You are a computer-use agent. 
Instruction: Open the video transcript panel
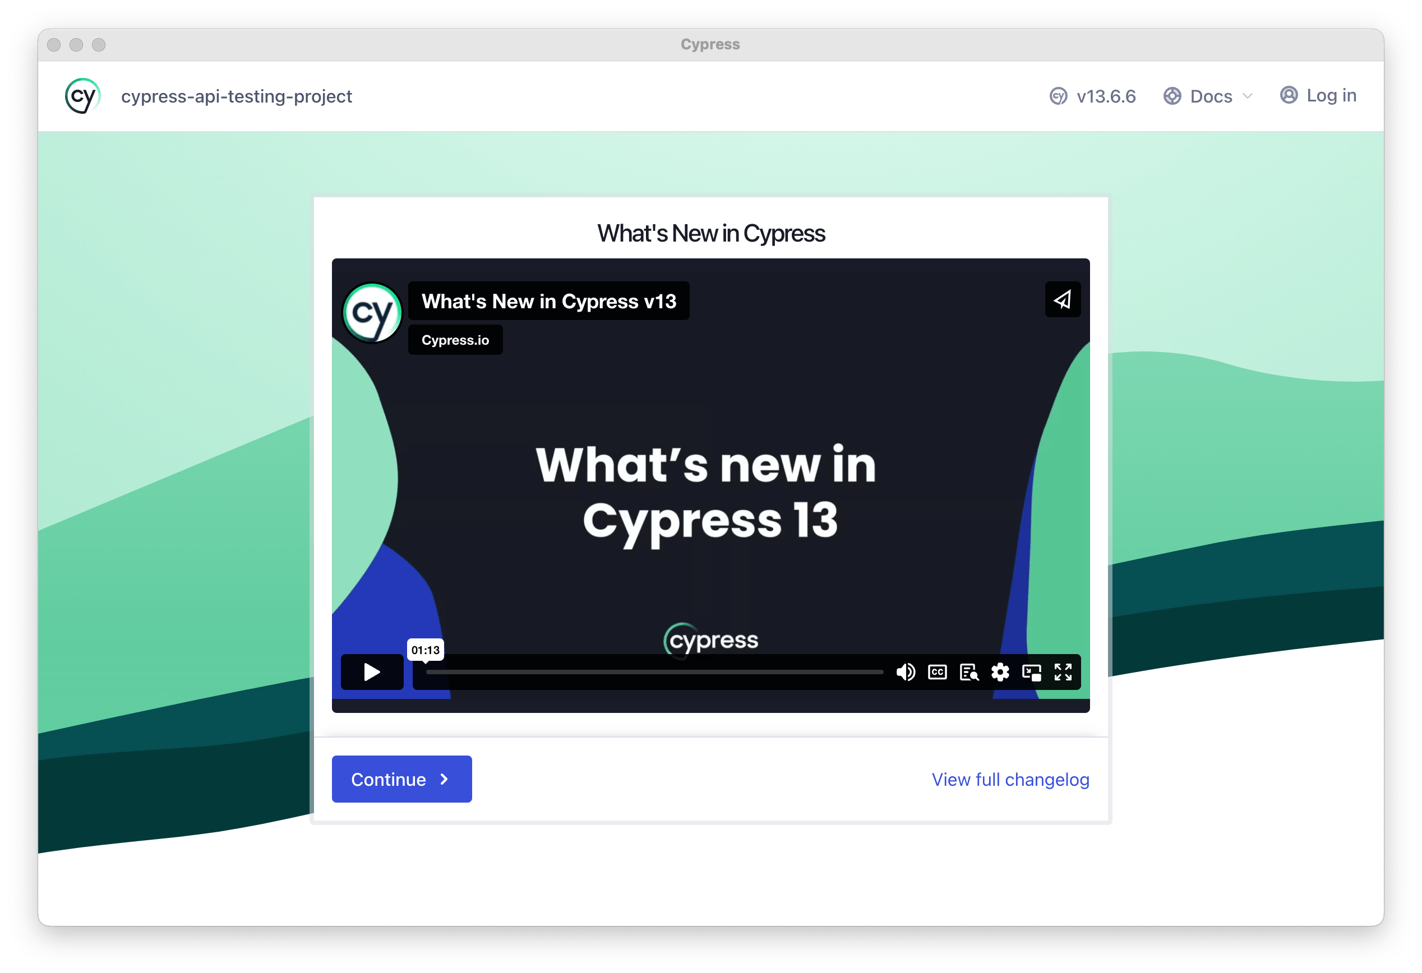[969, 672]
